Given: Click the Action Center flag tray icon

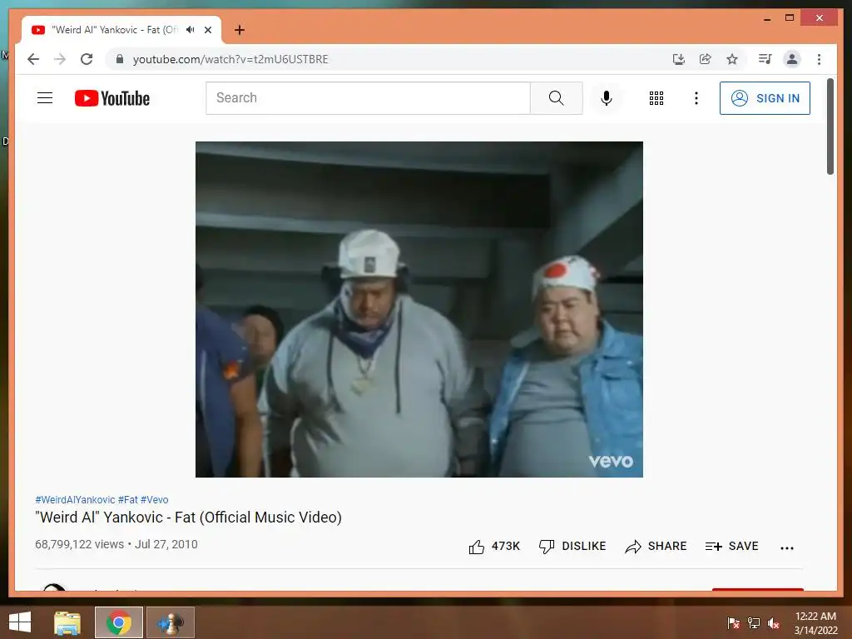Looking at the screenshot, I should pyautogui.click(x=733, y=622).
